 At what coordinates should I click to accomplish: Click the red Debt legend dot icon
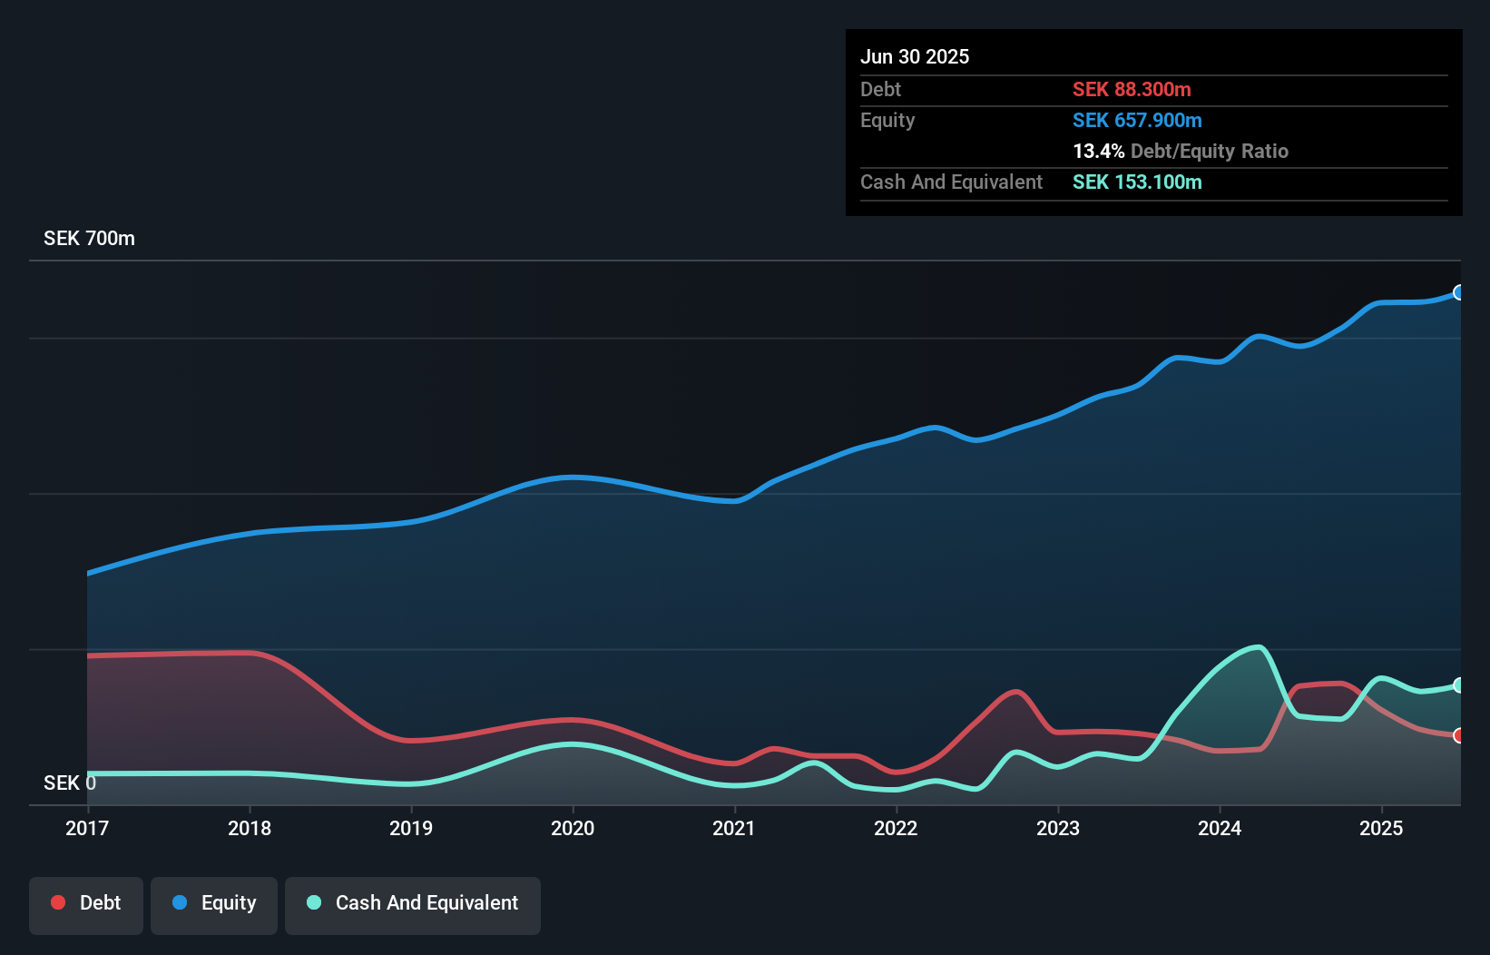coord(58,902)
